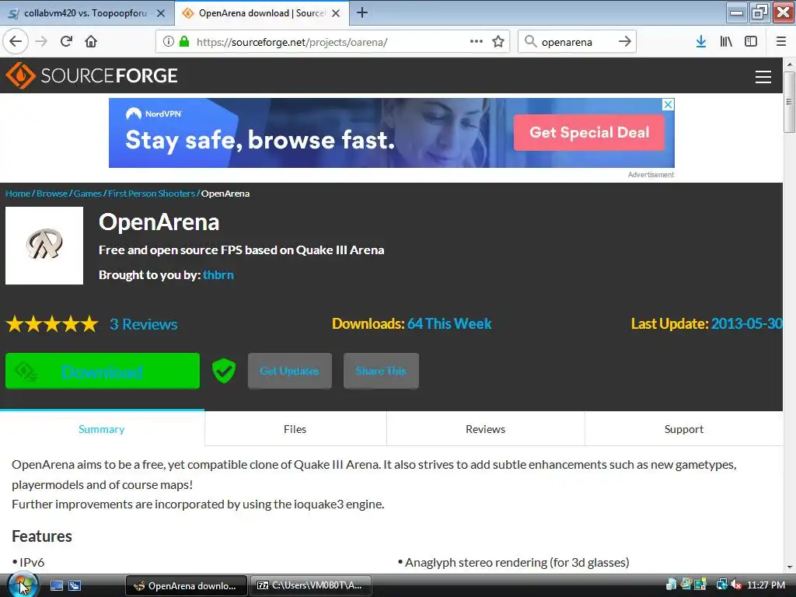Go to Home breadcrumb
This screenshot has width=796, height=597.
pos(18,194)
